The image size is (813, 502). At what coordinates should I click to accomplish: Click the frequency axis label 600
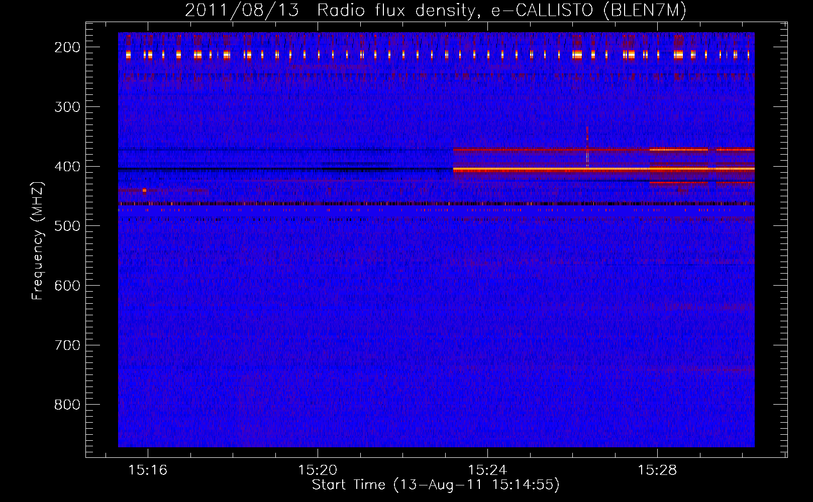[x=67, y=286]
